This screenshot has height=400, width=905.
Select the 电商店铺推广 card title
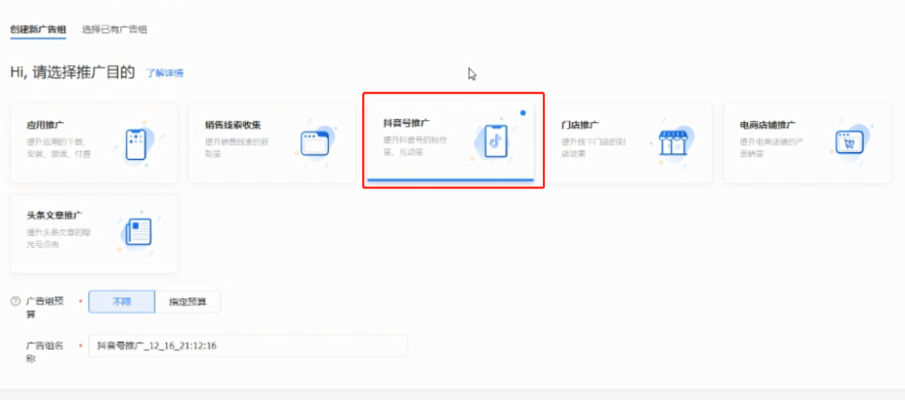coord(768,125)
